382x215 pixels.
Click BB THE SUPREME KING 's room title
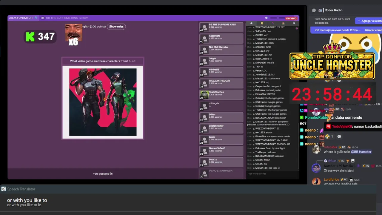67,18
